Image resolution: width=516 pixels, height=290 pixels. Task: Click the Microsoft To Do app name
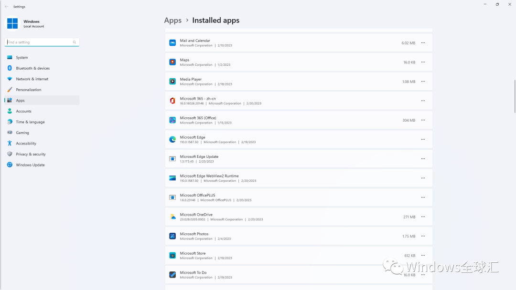pyautogui.click(x=193, y=273)
